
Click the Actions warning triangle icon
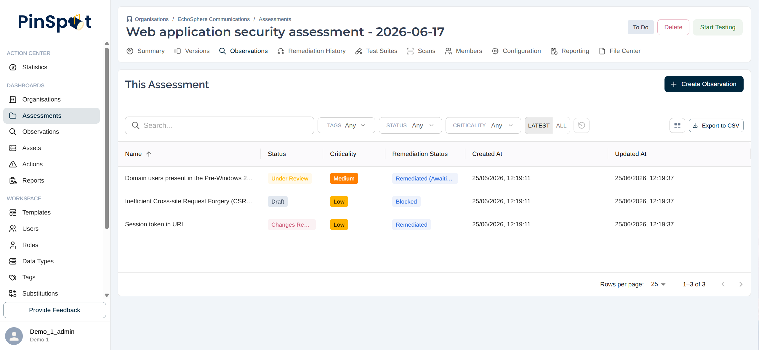pos(13,164)
